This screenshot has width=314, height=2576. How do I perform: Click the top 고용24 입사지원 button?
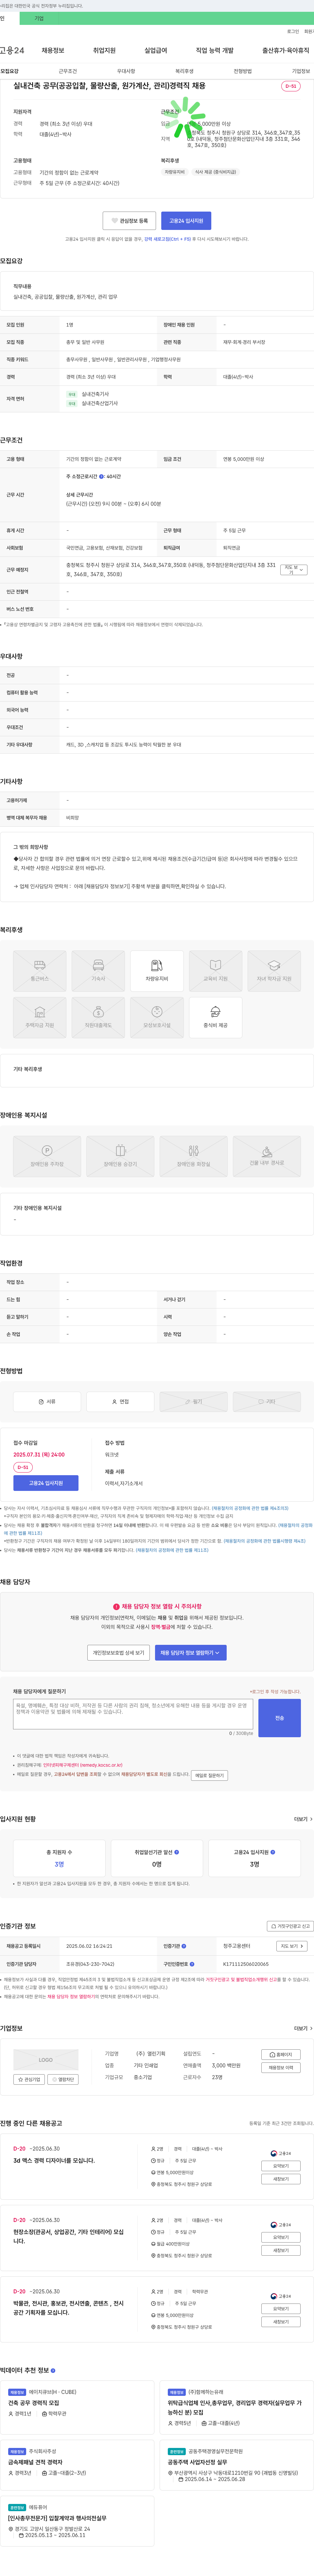[186, 220]
